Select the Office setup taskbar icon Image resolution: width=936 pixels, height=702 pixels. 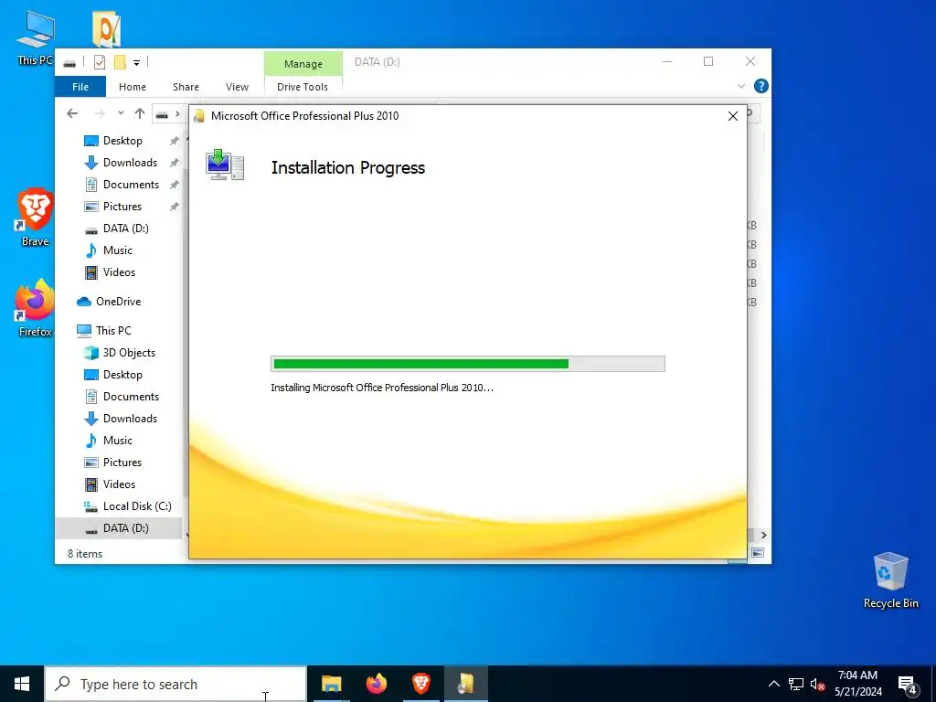465,684
